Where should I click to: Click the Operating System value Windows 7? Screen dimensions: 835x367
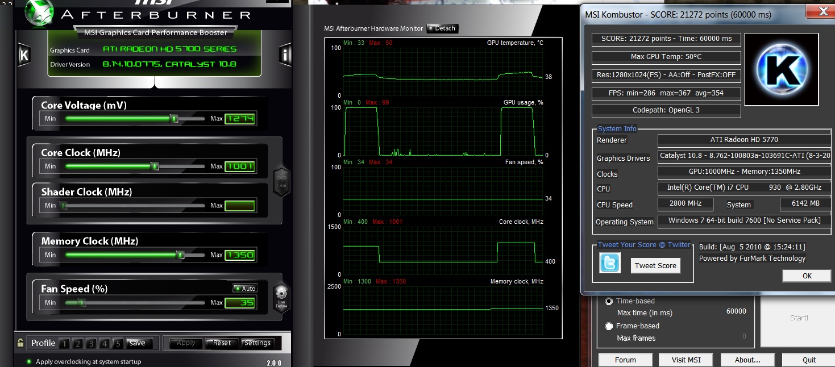pyautogui.click(x=744, y=220)
